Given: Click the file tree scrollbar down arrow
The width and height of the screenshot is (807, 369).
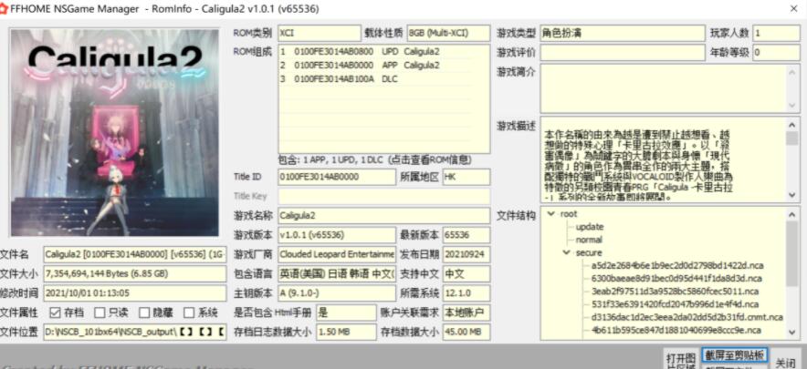Looking at the screenshot, I should coord(792,333).
